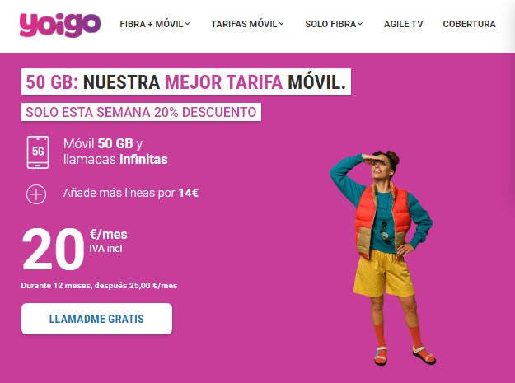Click the 20% DESCUENTO promo banner

point(141,112)
